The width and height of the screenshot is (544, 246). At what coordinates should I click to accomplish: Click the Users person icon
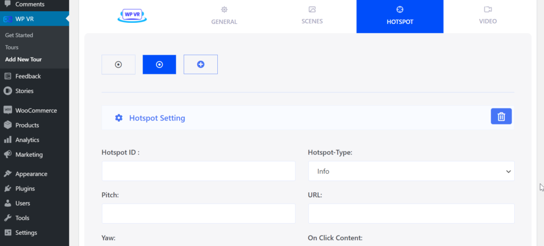7,203
